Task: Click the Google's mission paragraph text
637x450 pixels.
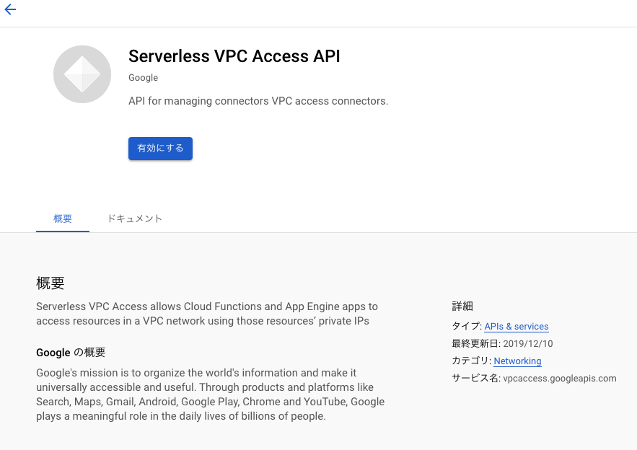Action: point(211,394)
